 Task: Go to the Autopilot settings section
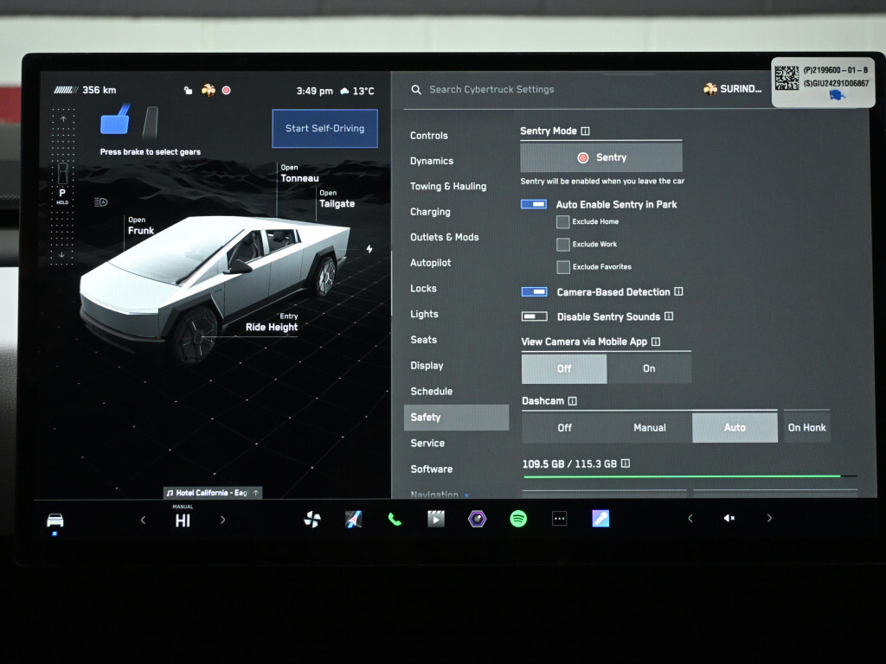tap(430, 263)
